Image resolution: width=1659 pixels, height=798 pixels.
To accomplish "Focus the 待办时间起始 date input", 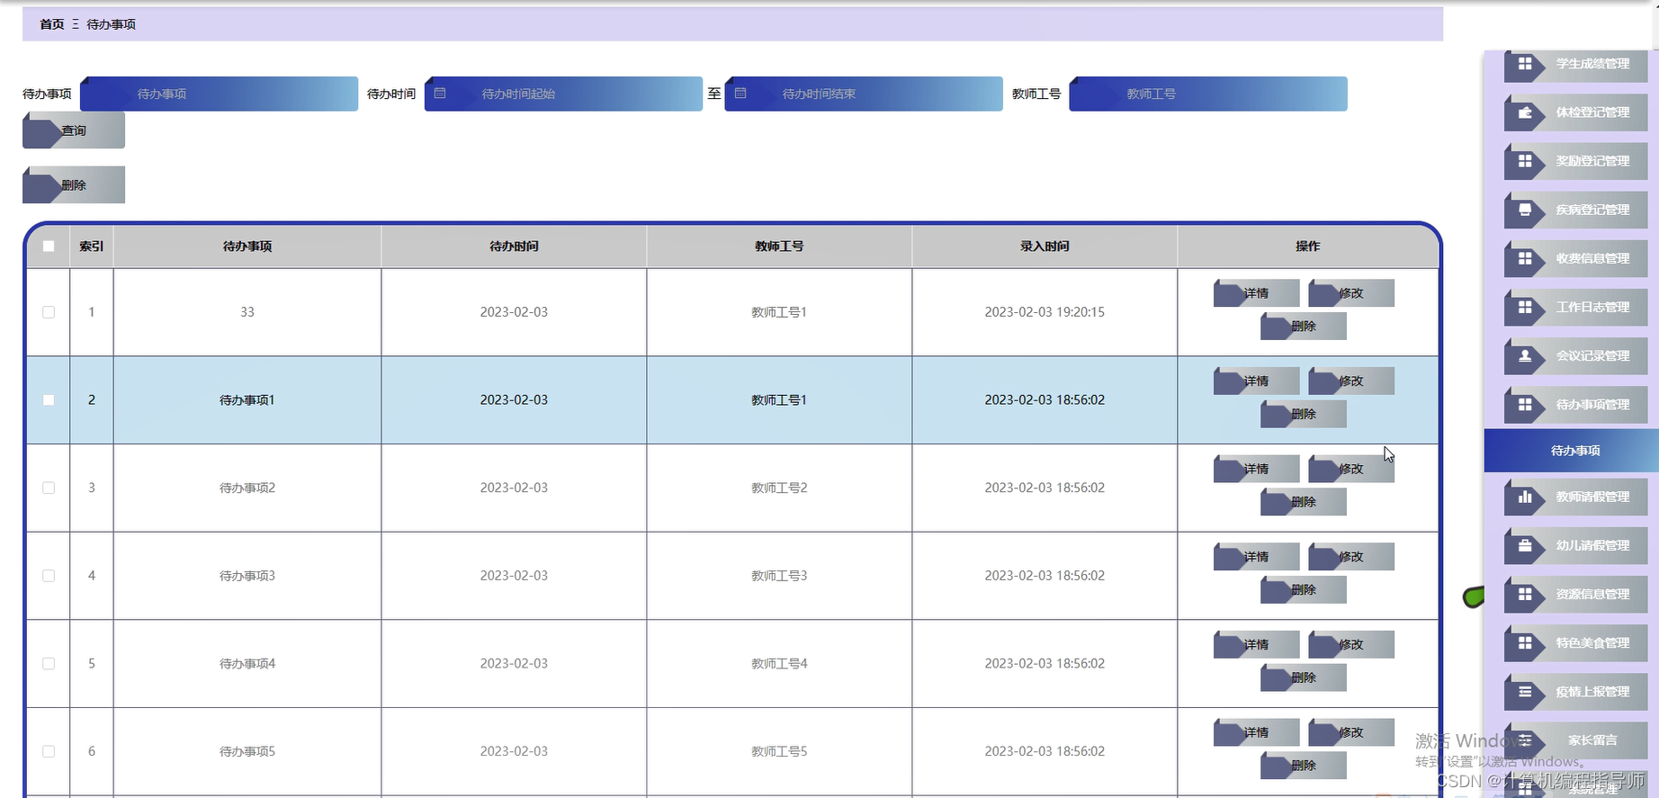I will [x=563, y=94].
